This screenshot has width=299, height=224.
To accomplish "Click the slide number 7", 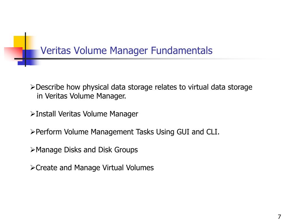I will click(279, 217).
